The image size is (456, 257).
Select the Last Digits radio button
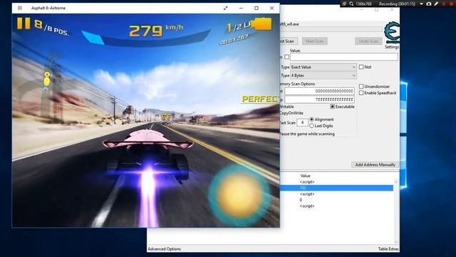pos(312,126)
